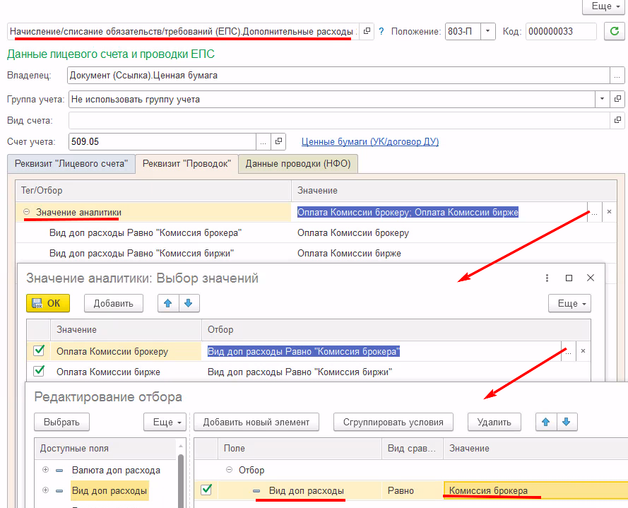Open the Данные проводки (НФО) tab
Image resolution: width=628 pixels, height=508 pixels.
(297, 163)
